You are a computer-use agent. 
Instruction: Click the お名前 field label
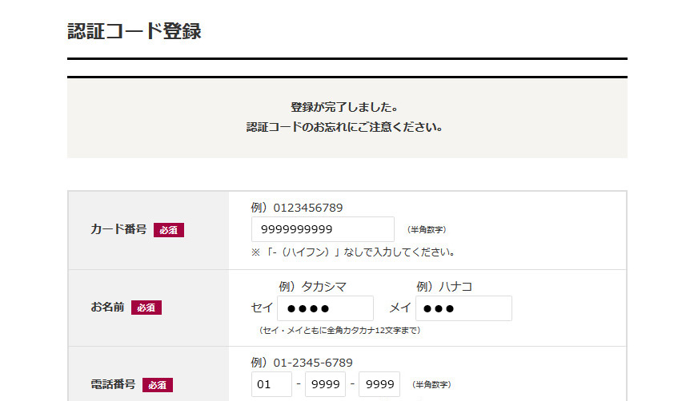[x=107, y=308]
